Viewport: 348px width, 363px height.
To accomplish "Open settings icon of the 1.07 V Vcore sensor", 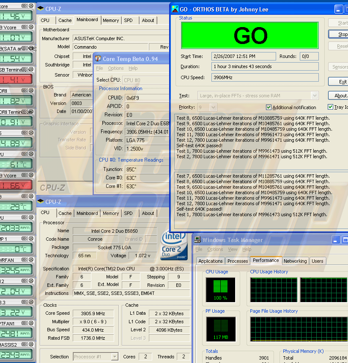I will [x=25, y=27].
